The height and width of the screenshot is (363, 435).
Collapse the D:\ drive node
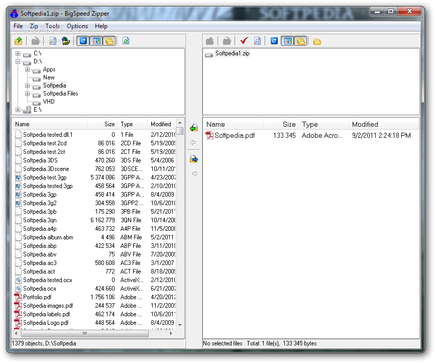18,61
